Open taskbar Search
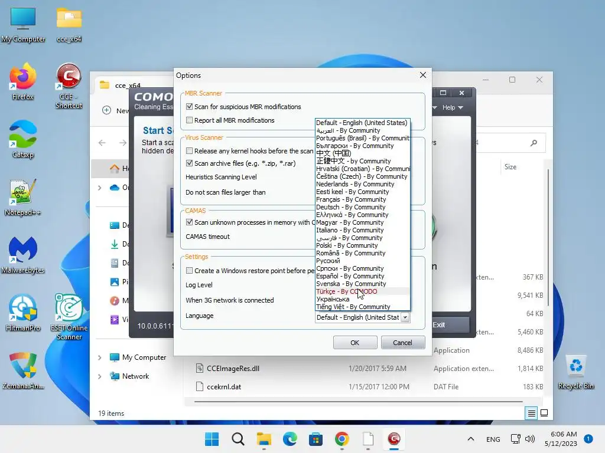This screenshot has height=453, width=605. [238, 439]
